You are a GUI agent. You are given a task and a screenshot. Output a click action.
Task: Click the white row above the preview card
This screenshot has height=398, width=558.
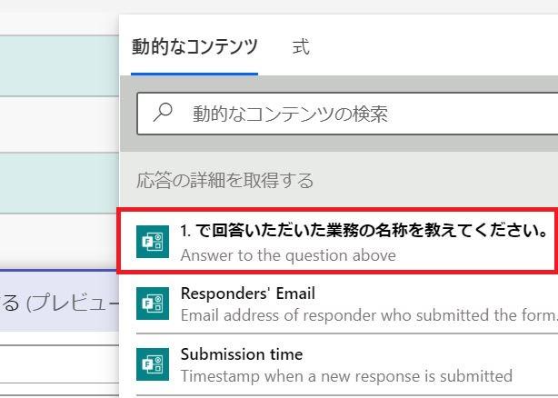click(x=59, y=242)
